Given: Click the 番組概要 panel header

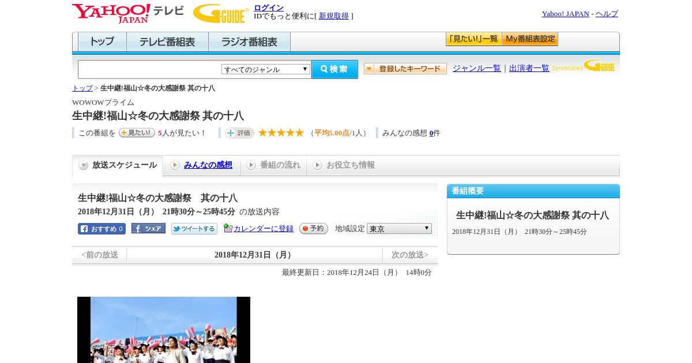Looking at the screenshot, I should pos(533,191).
